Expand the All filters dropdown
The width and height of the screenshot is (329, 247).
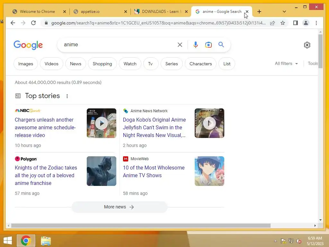coord(286,63)
